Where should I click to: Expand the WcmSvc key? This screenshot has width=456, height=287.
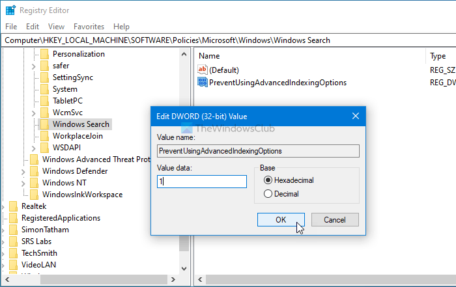[x=33, y=113]
